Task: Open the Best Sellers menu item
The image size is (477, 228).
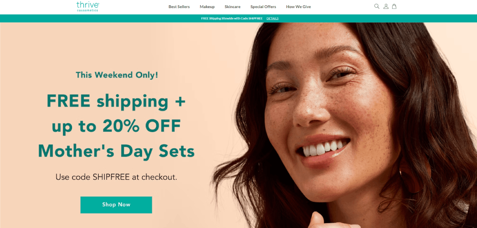Action: point(179,7)
